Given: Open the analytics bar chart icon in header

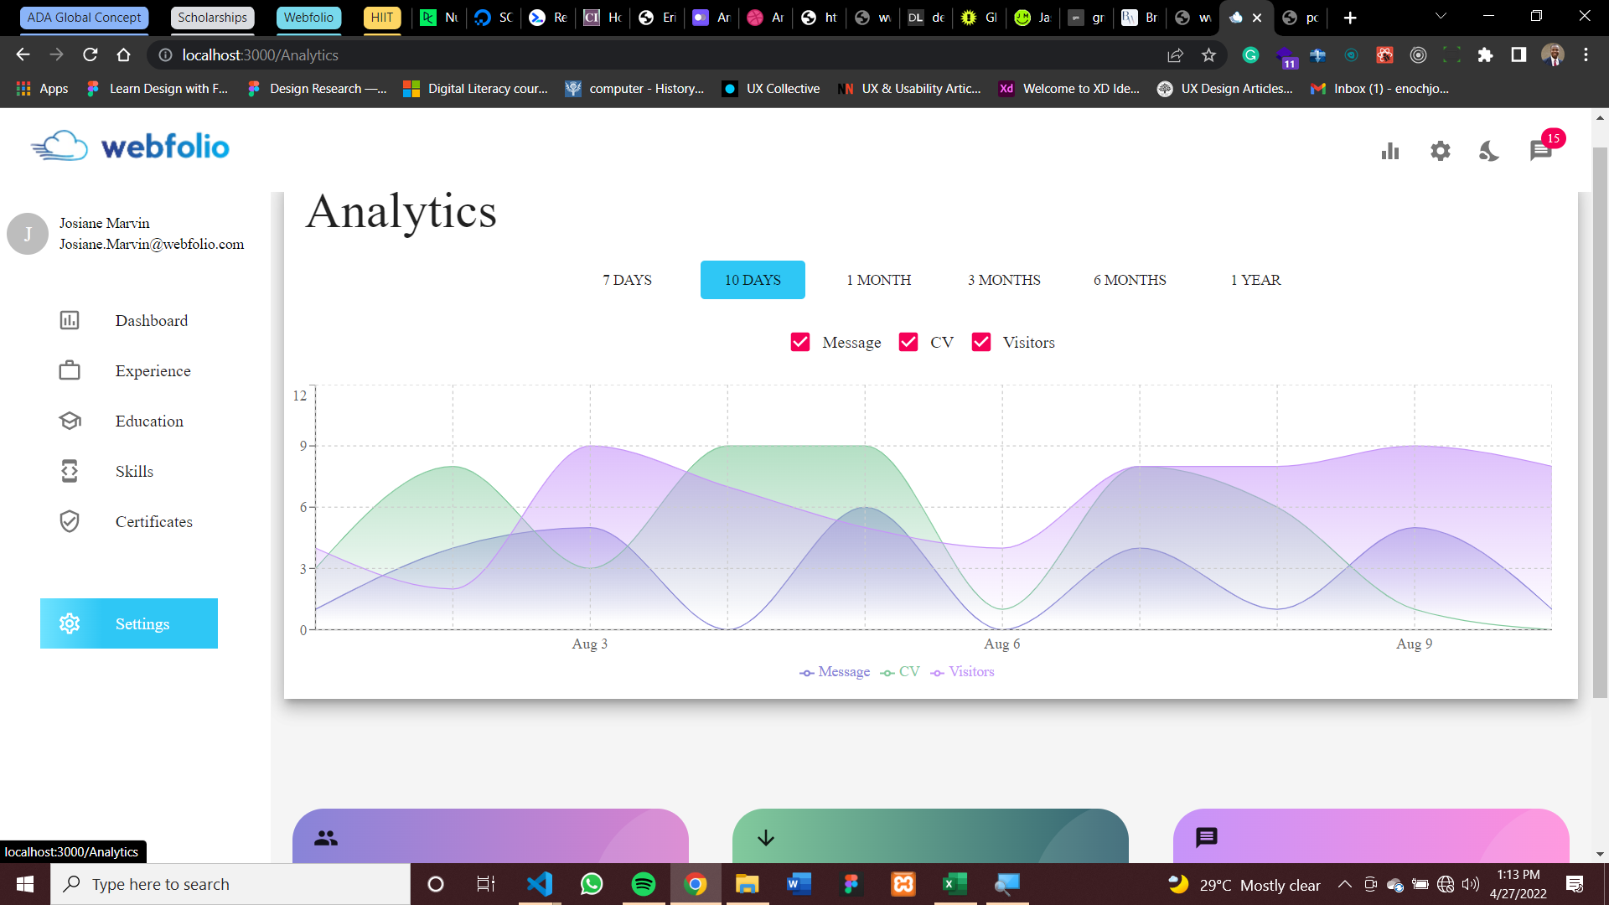Looking at the screenshot, I should pos(1390,151).
